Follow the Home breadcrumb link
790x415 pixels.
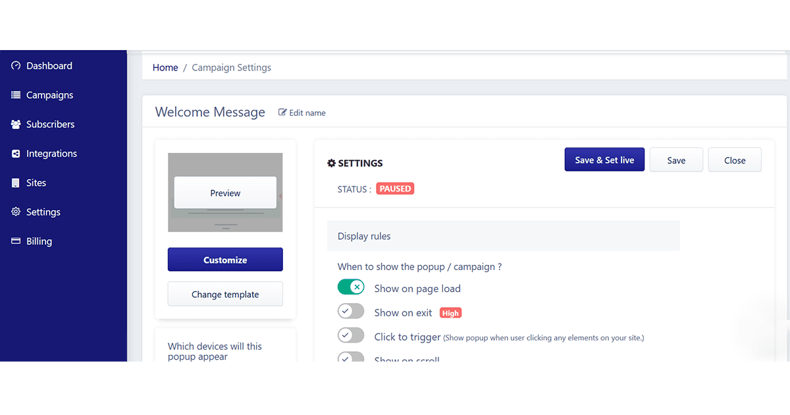tap(165, 67)
